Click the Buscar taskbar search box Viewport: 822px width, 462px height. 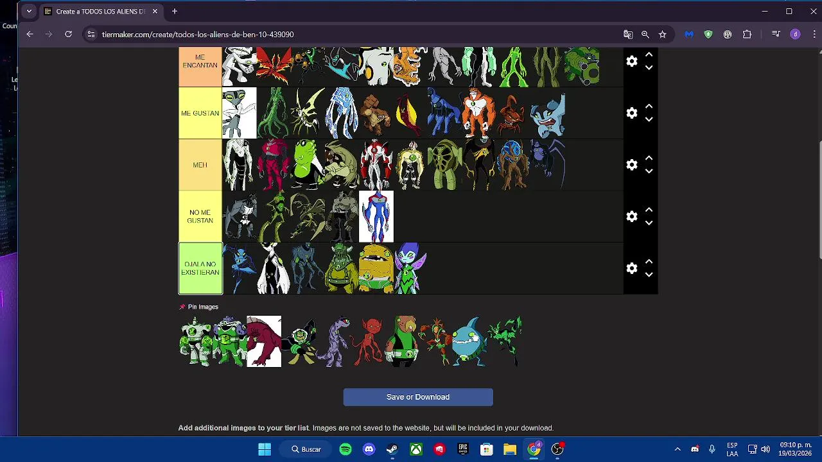(306, 449)
